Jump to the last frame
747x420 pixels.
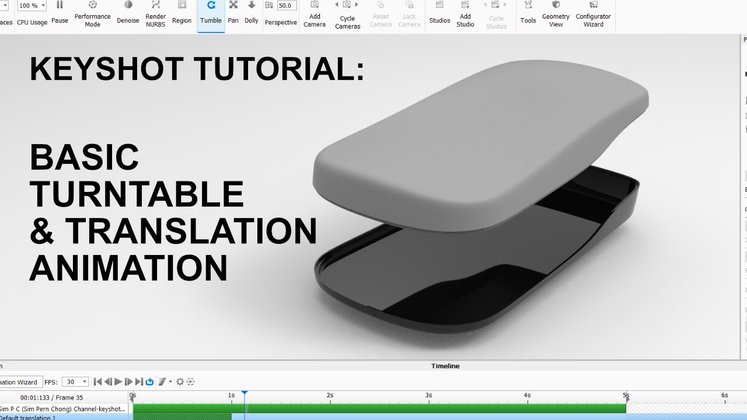(x=139, y=381)
